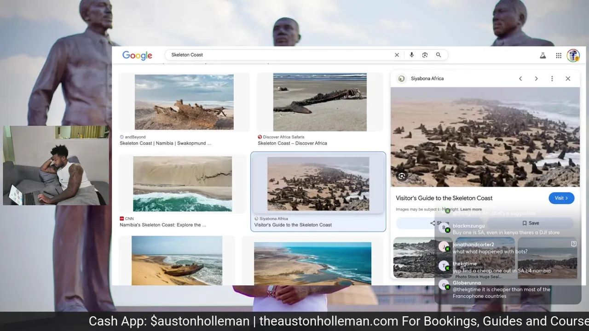Image resolution: width=589 pixels, height=331 pixels.
Task: Open the aerial coastline image thumbnail
Action: point(312,263)
